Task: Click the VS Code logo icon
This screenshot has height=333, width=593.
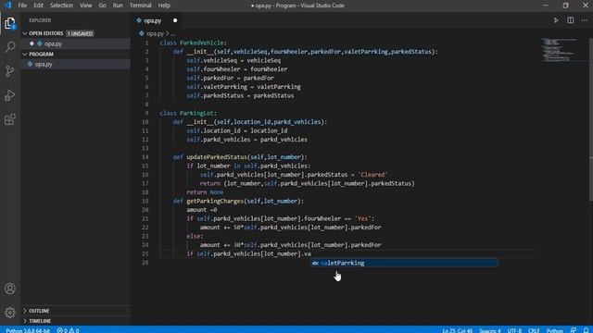Action: [7, 6]
